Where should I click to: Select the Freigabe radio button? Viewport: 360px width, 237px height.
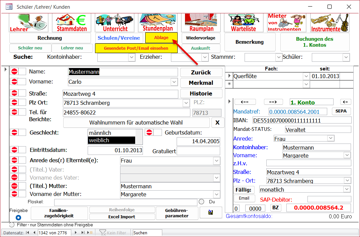point(18,218)
